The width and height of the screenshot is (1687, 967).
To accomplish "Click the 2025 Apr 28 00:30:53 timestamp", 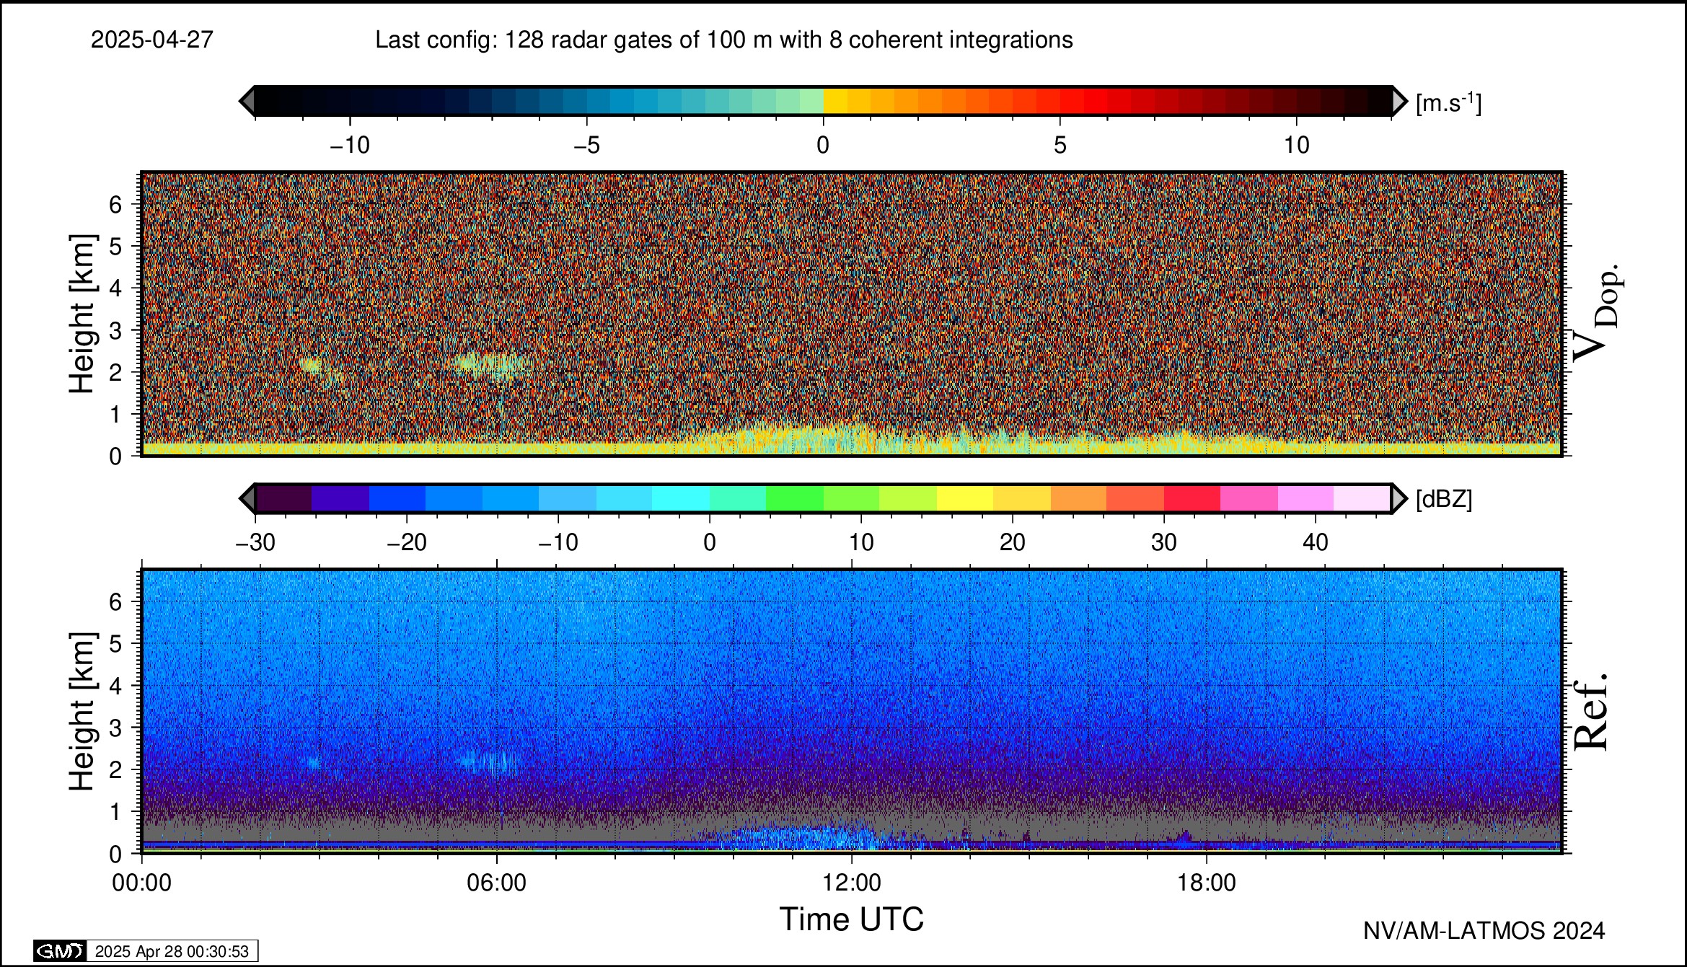I will click(172, 951).
